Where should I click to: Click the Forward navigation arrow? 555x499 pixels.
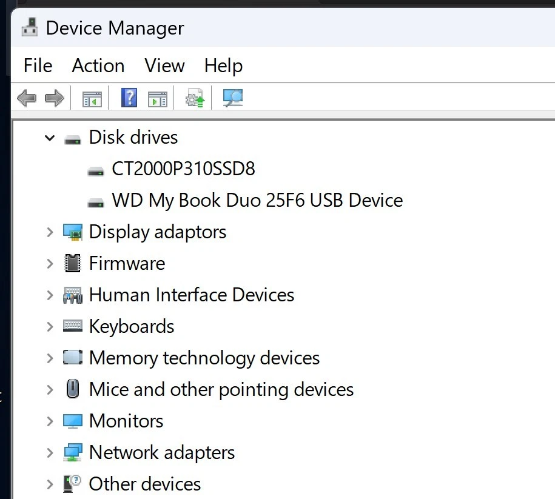click(55, 98)
